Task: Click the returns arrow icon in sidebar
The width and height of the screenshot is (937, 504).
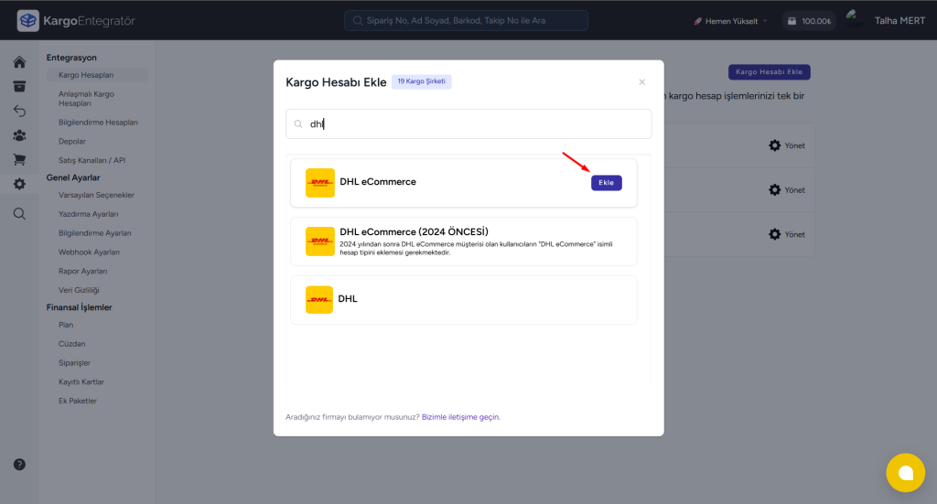Action: 19,111
